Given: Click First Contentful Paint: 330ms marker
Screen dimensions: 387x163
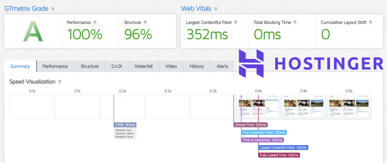Looking at the screenshot, I should [x=264, y=132].
